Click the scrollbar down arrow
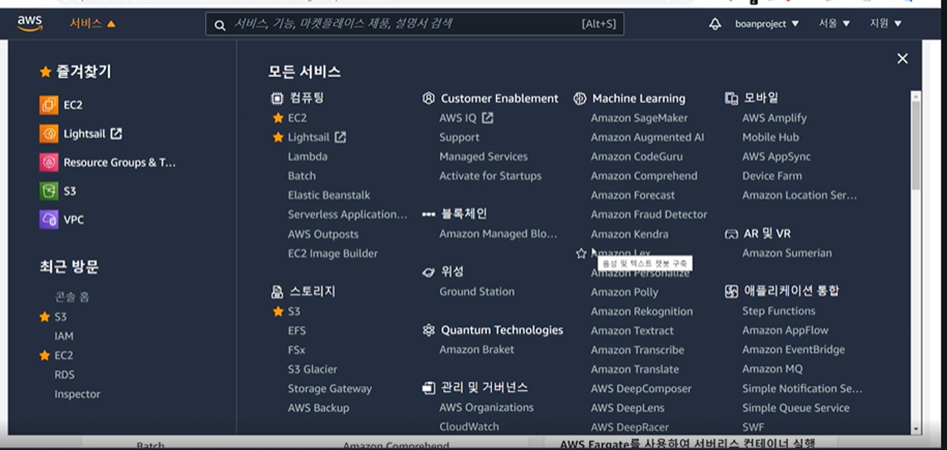Screen dimensions: 947x450 [x=915, y=429]
